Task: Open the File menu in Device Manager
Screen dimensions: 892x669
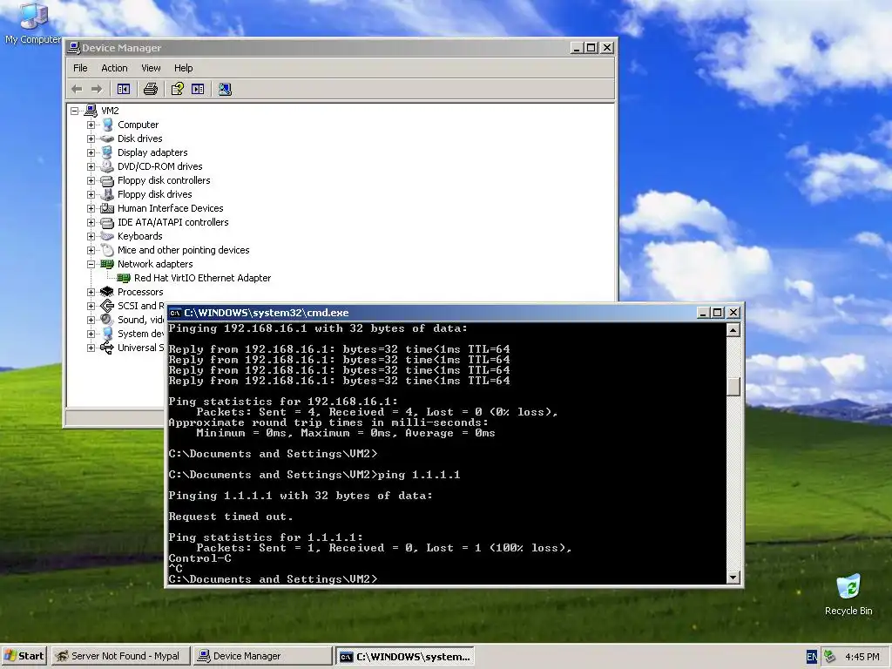Action: point(80,68)
